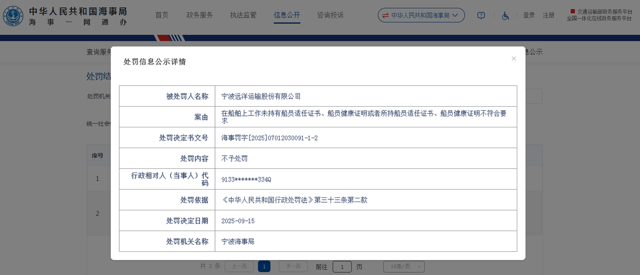
Task: Open the 10条/页 page size dropdown
Action: (x=404, y=267)
